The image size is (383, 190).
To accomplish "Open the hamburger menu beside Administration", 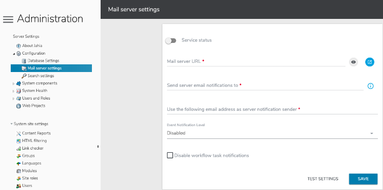I will pos(8,19).
